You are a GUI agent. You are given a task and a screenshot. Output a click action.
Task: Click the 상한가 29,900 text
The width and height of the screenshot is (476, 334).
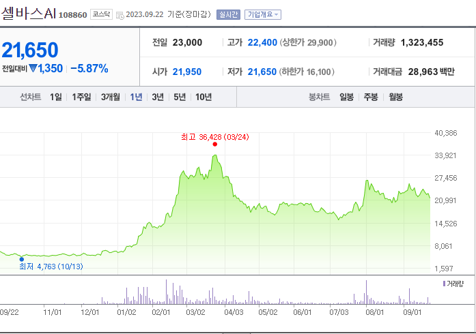pos(308,43)
